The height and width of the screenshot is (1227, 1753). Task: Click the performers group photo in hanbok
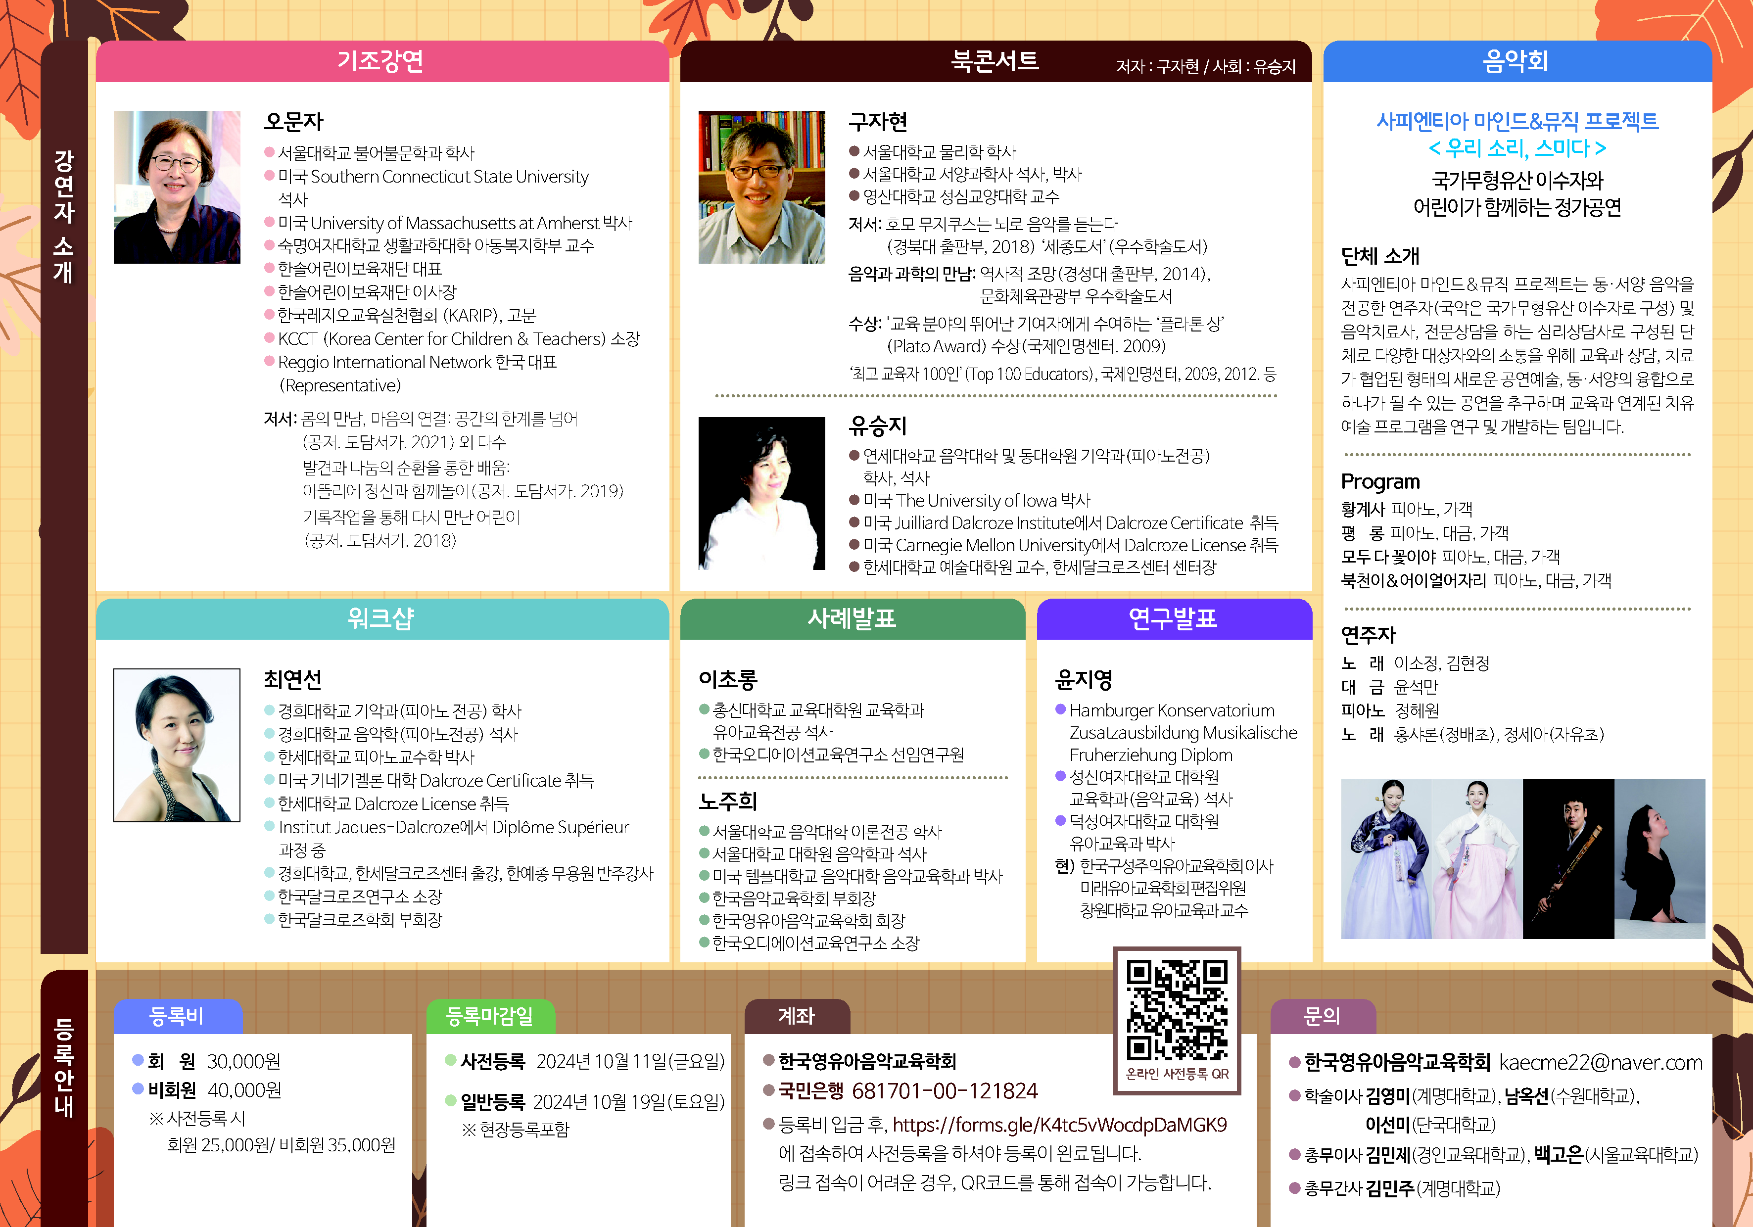1522,858
